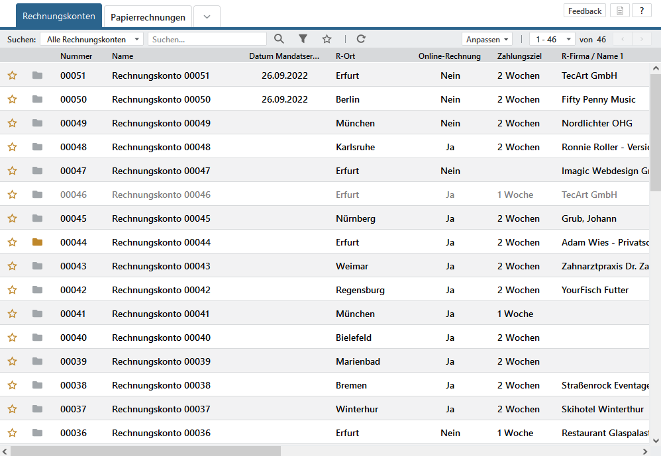Click into the Suchen text field

(x=207, y=40)
